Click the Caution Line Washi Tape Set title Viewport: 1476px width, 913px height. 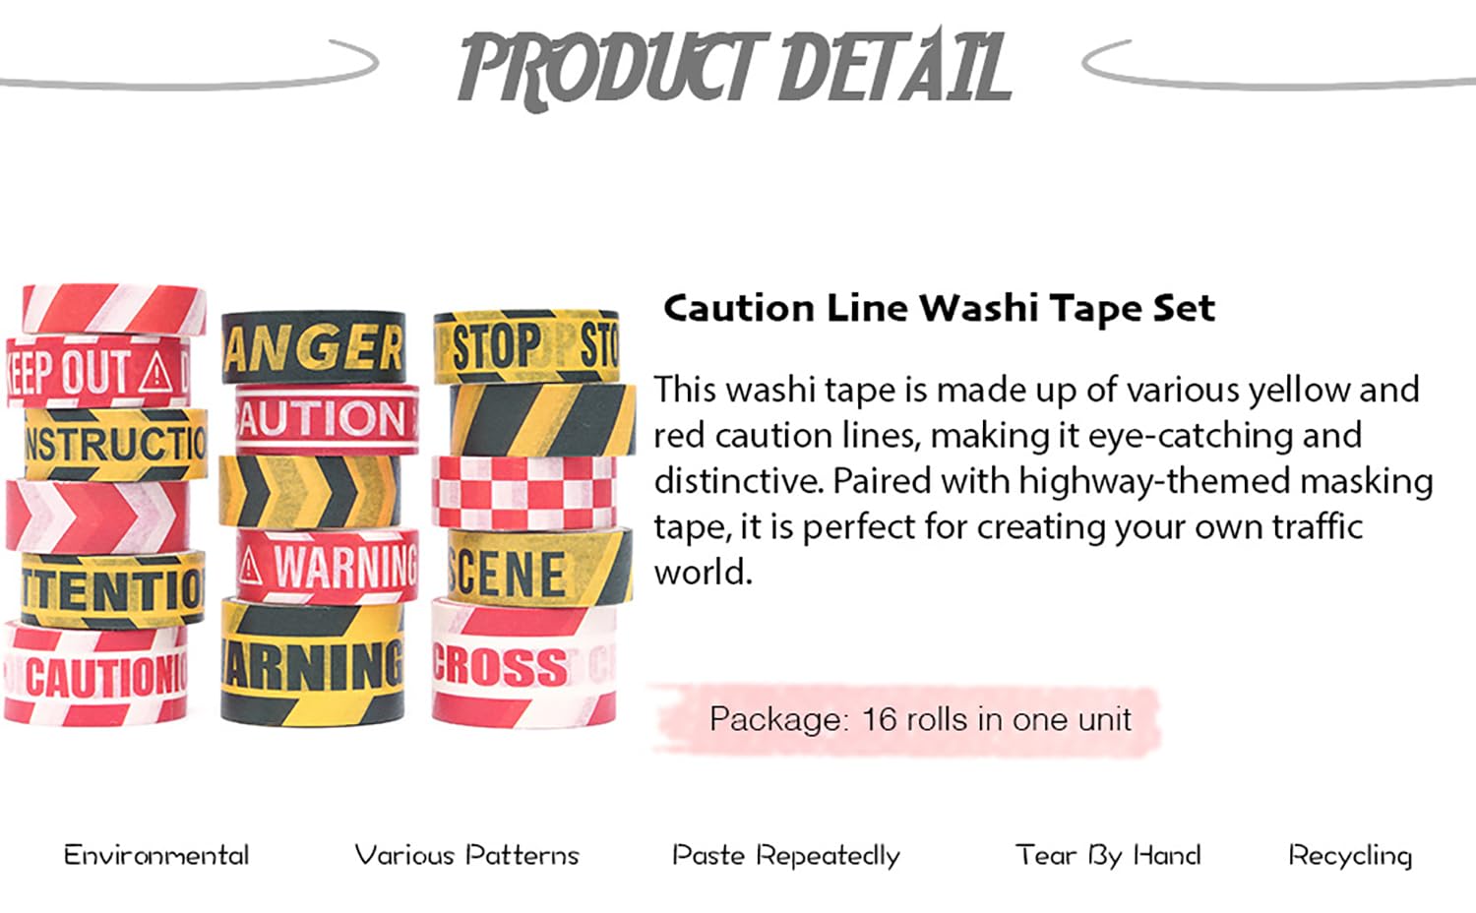pyautogui.click(x=939, y=309)
